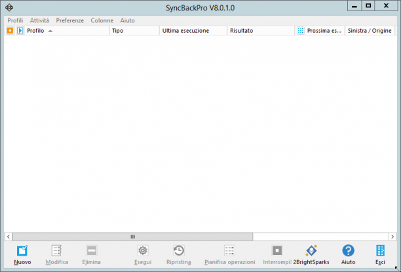Click the horizontal scrollbar thumb

tap(133, 237)
